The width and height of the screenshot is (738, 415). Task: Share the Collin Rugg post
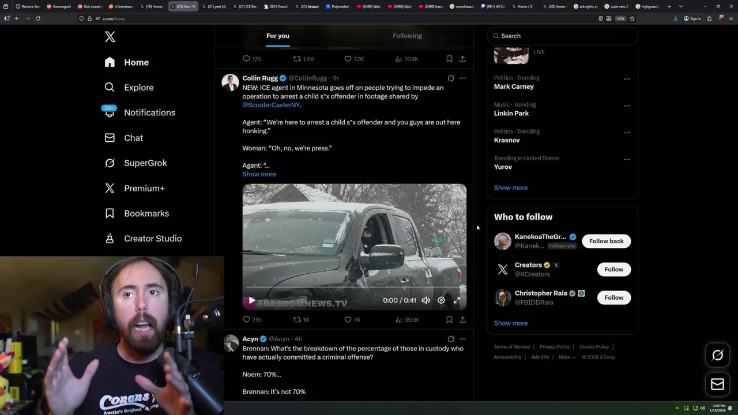462,319
